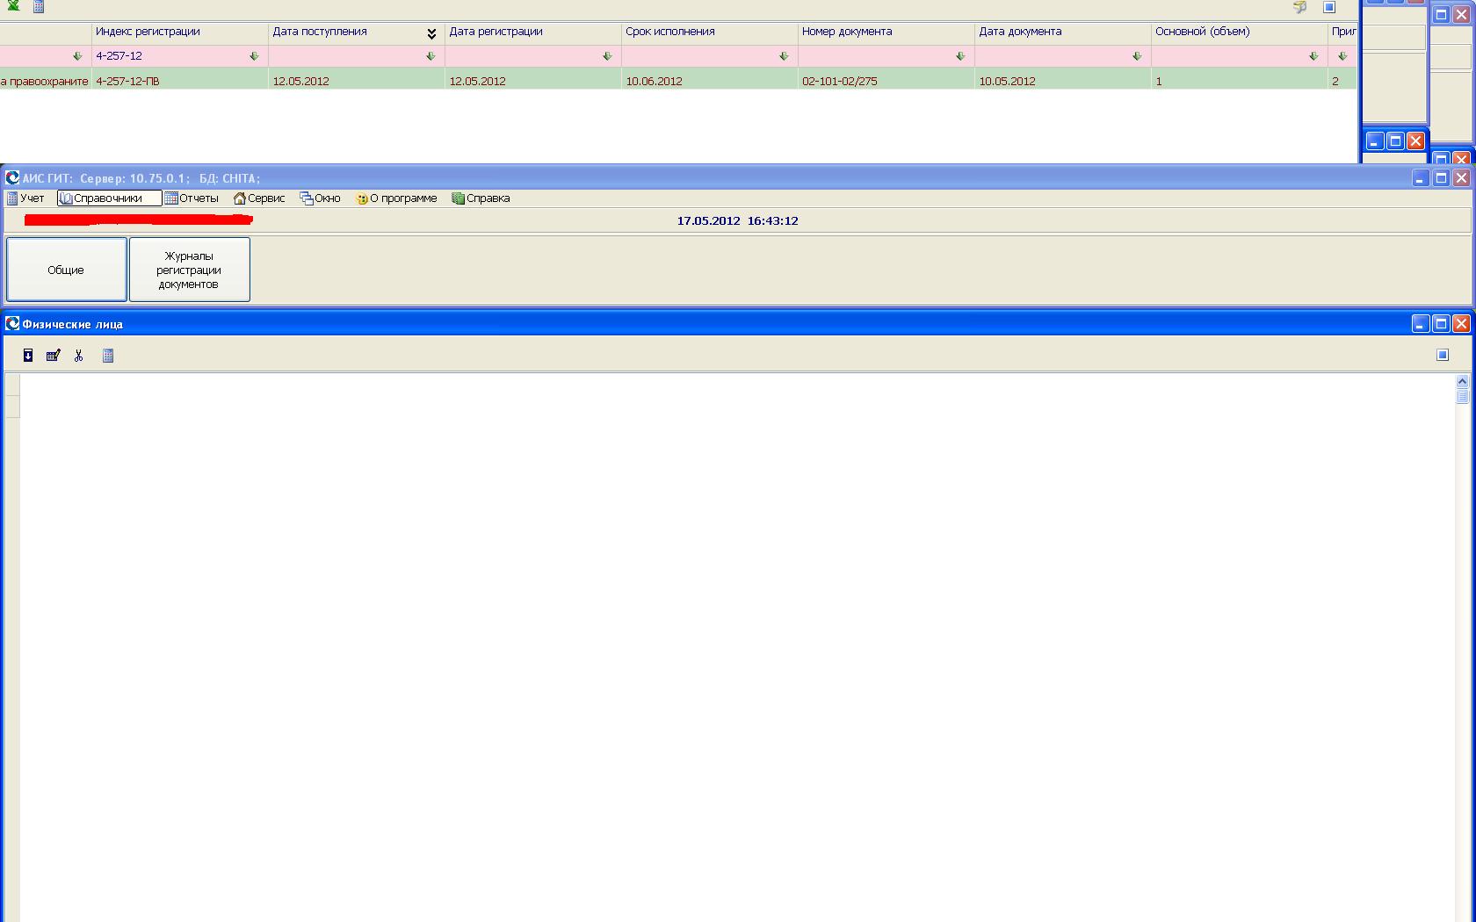The width and height of the screenshot is (1476, 922).
Task: Click the edit-record icon in the Физические лица toolbar
Action: pyautogui.click(x=54, y=356)
